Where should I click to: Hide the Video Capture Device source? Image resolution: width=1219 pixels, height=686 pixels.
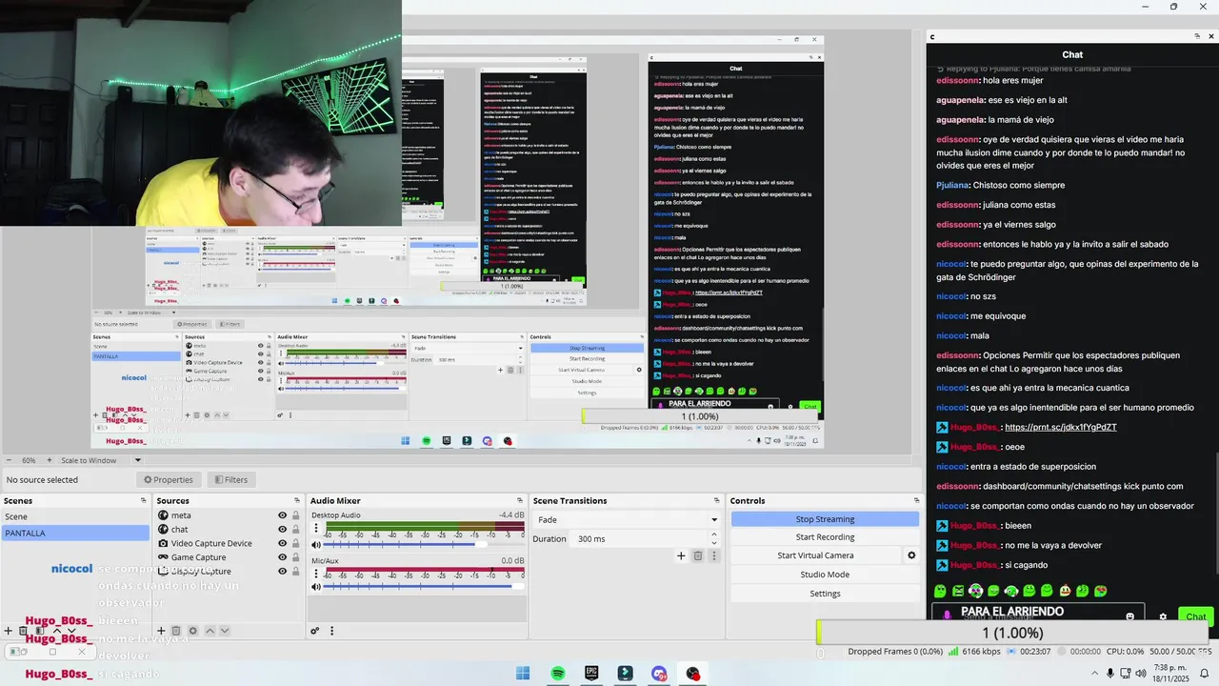pyautogui.click(x=282, y=543)
